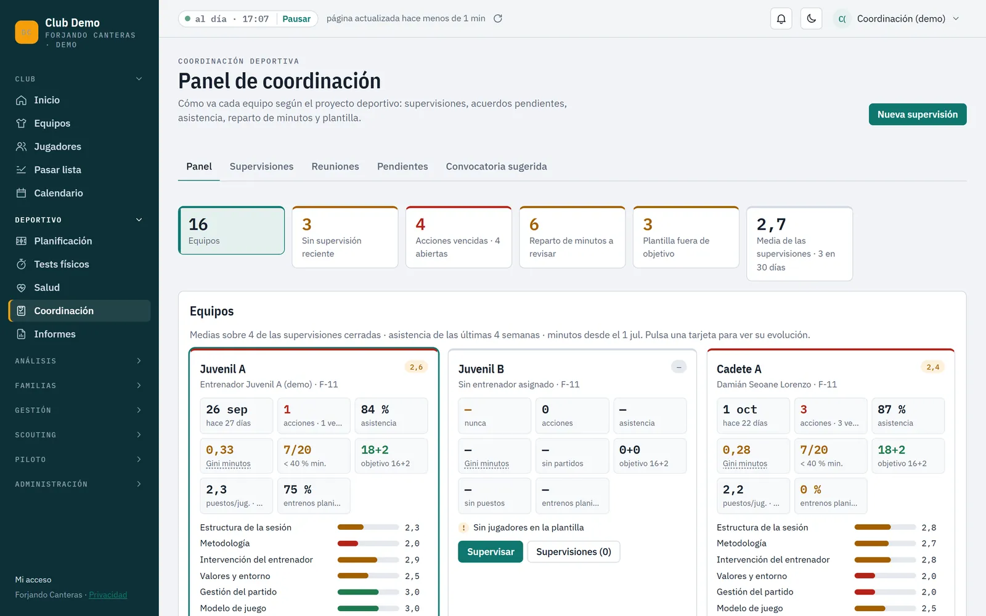
Task: Filter by 4 Acciones vencidas card
Action: tap(458, 237)
